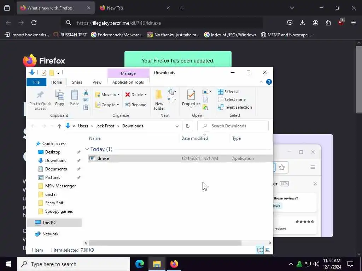Click the Explorer Help question mark icon
This screenshot has height=271, width=362.
click(x=269, y=82)
